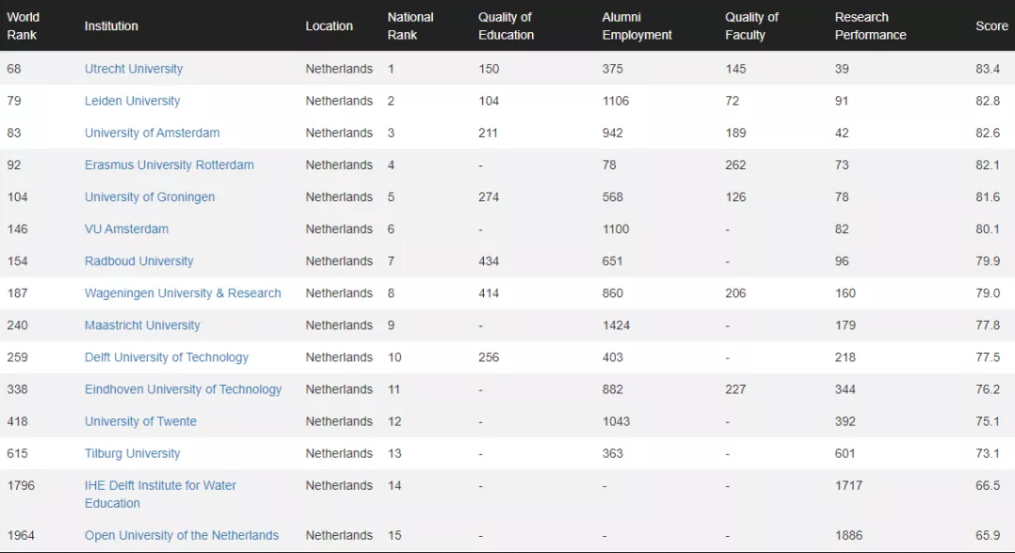Screen dimensions: 1015x553
Task: Click the Institution column header
Action: click(x=111, y=26)
